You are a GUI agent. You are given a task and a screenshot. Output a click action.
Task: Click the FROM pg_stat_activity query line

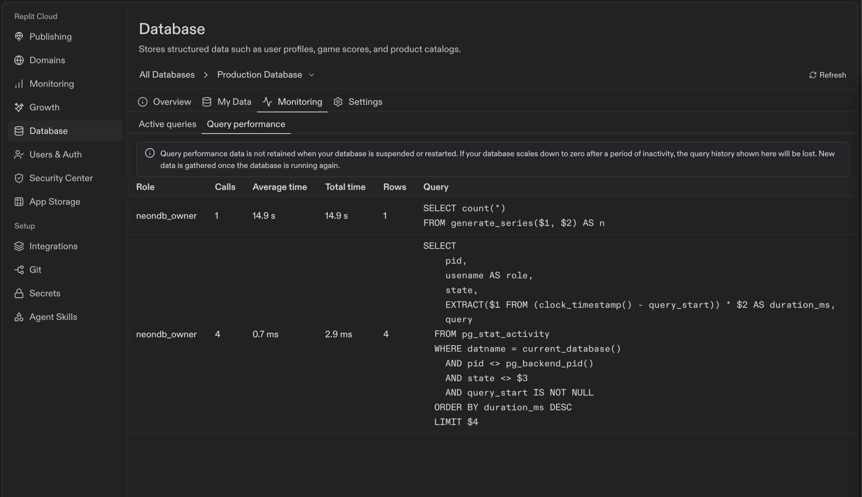click(492, 334)
